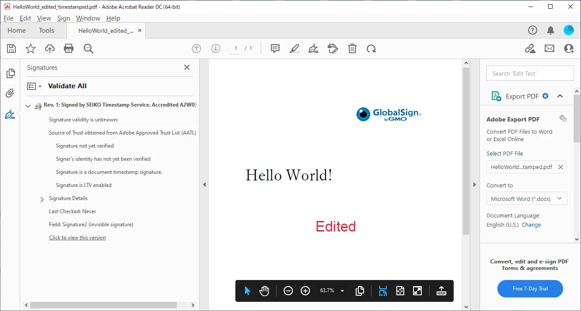This screenshot has width=581, height=311.
Task: Open the Fill & Sign pen icon
Action: [313, 48]
